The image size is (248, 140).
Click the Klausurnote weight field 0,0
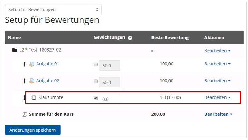click(x=109, y=99)
